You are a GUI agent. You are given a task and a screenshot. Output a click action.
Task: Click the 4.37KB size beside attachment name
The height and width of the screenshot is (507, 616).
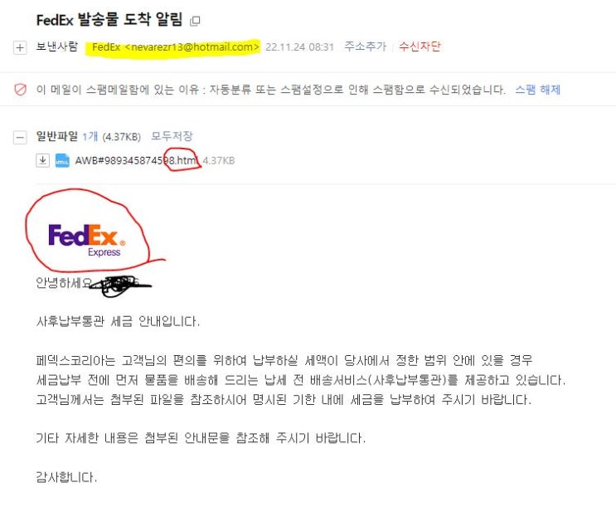coord(219,160)
